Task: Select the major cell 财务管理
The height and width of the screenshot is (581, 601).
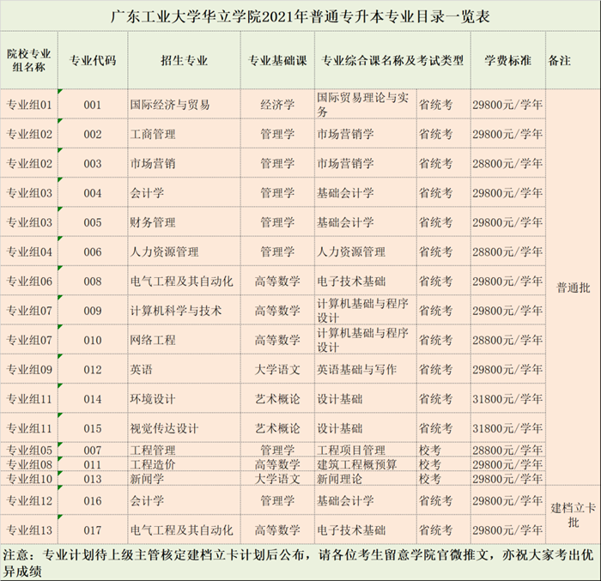Action: click(x=184, y=222)
